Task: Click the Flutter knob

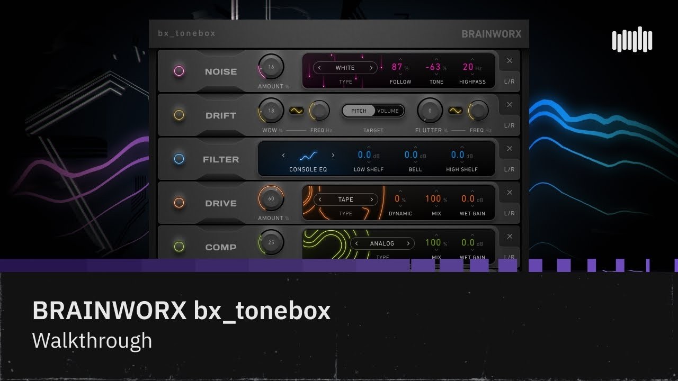Action: click(430, 111)
